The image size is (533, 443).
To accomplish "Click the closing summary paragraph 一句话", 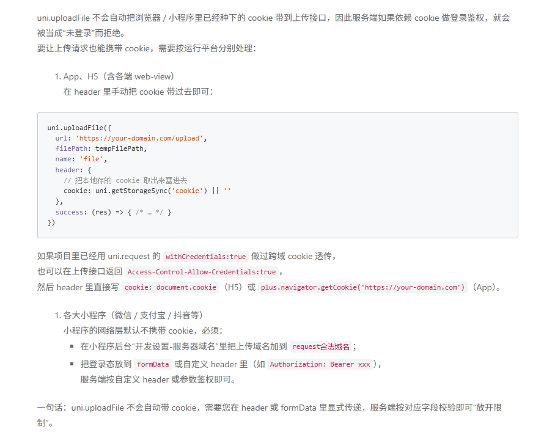I will pos(269,408).
